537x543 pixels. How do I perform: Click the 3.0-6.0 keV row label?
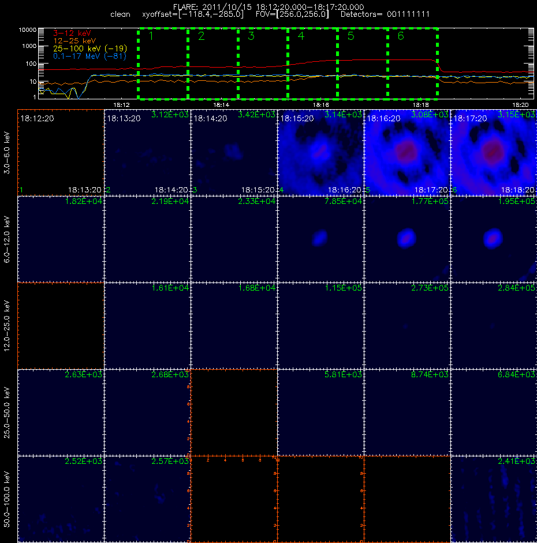click(7, 153)
